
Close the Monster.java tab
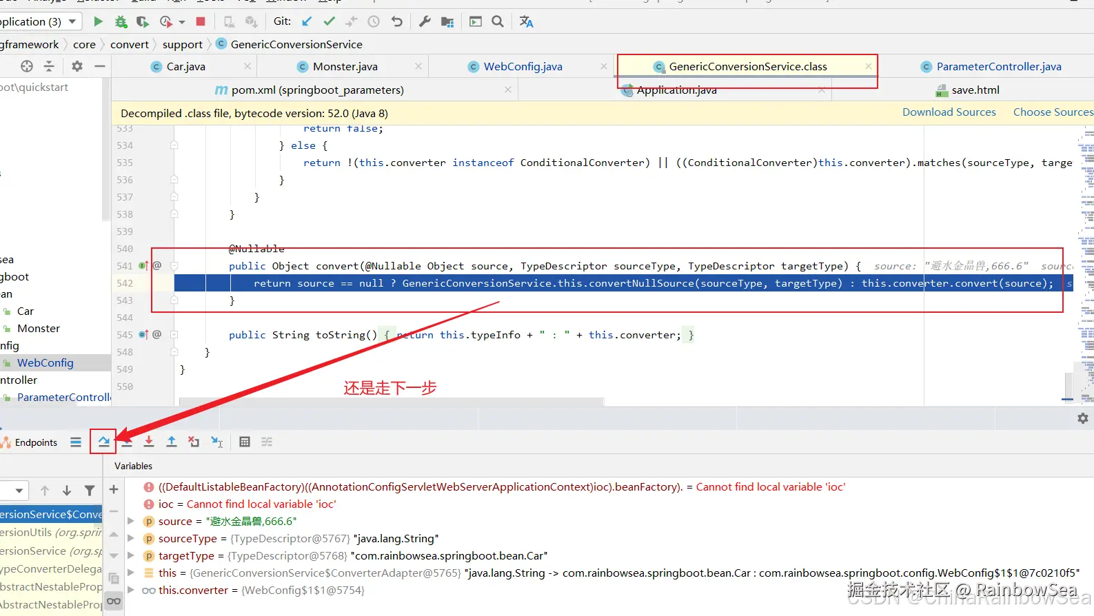coord(418,66)
